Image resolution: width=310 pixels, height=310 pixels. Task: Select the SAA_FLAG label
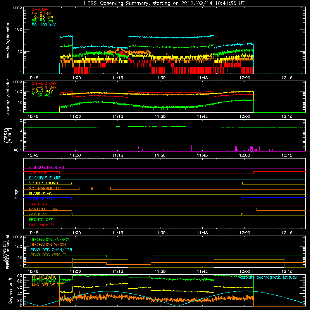tap(38, 204)
